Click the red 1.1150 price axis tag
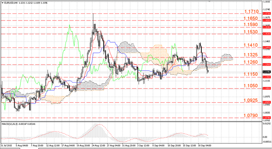This screenshot has height=149, width=272. (x=266, y=77)
